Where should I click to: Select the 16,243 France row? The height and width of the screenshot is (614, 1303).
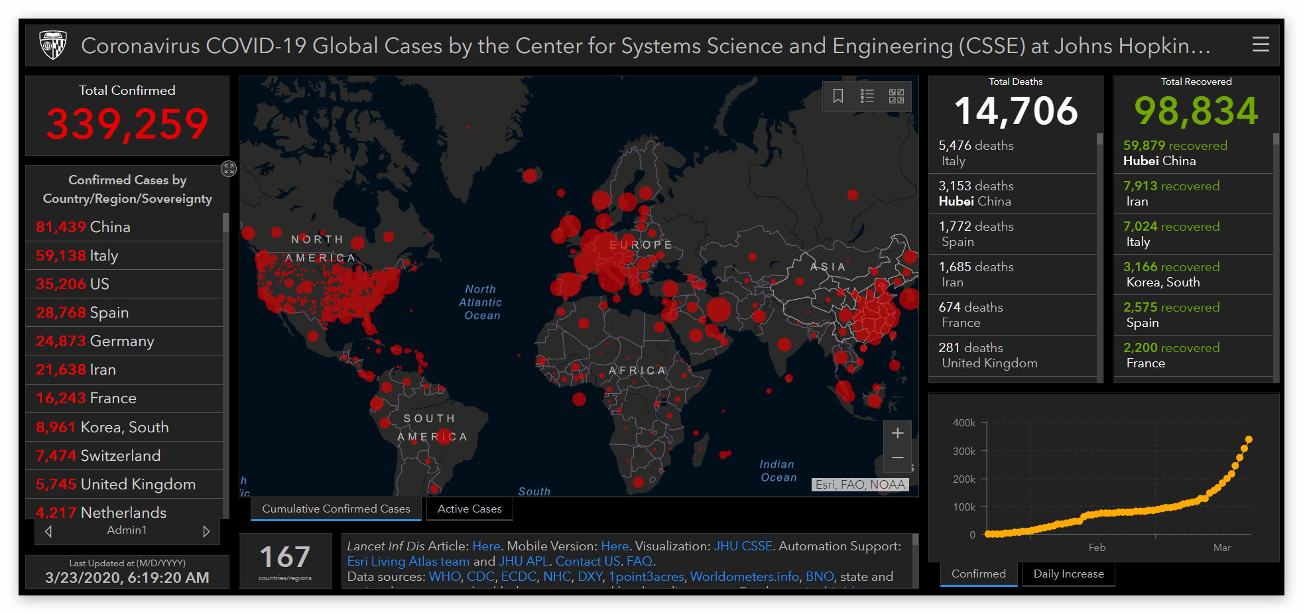124,398
